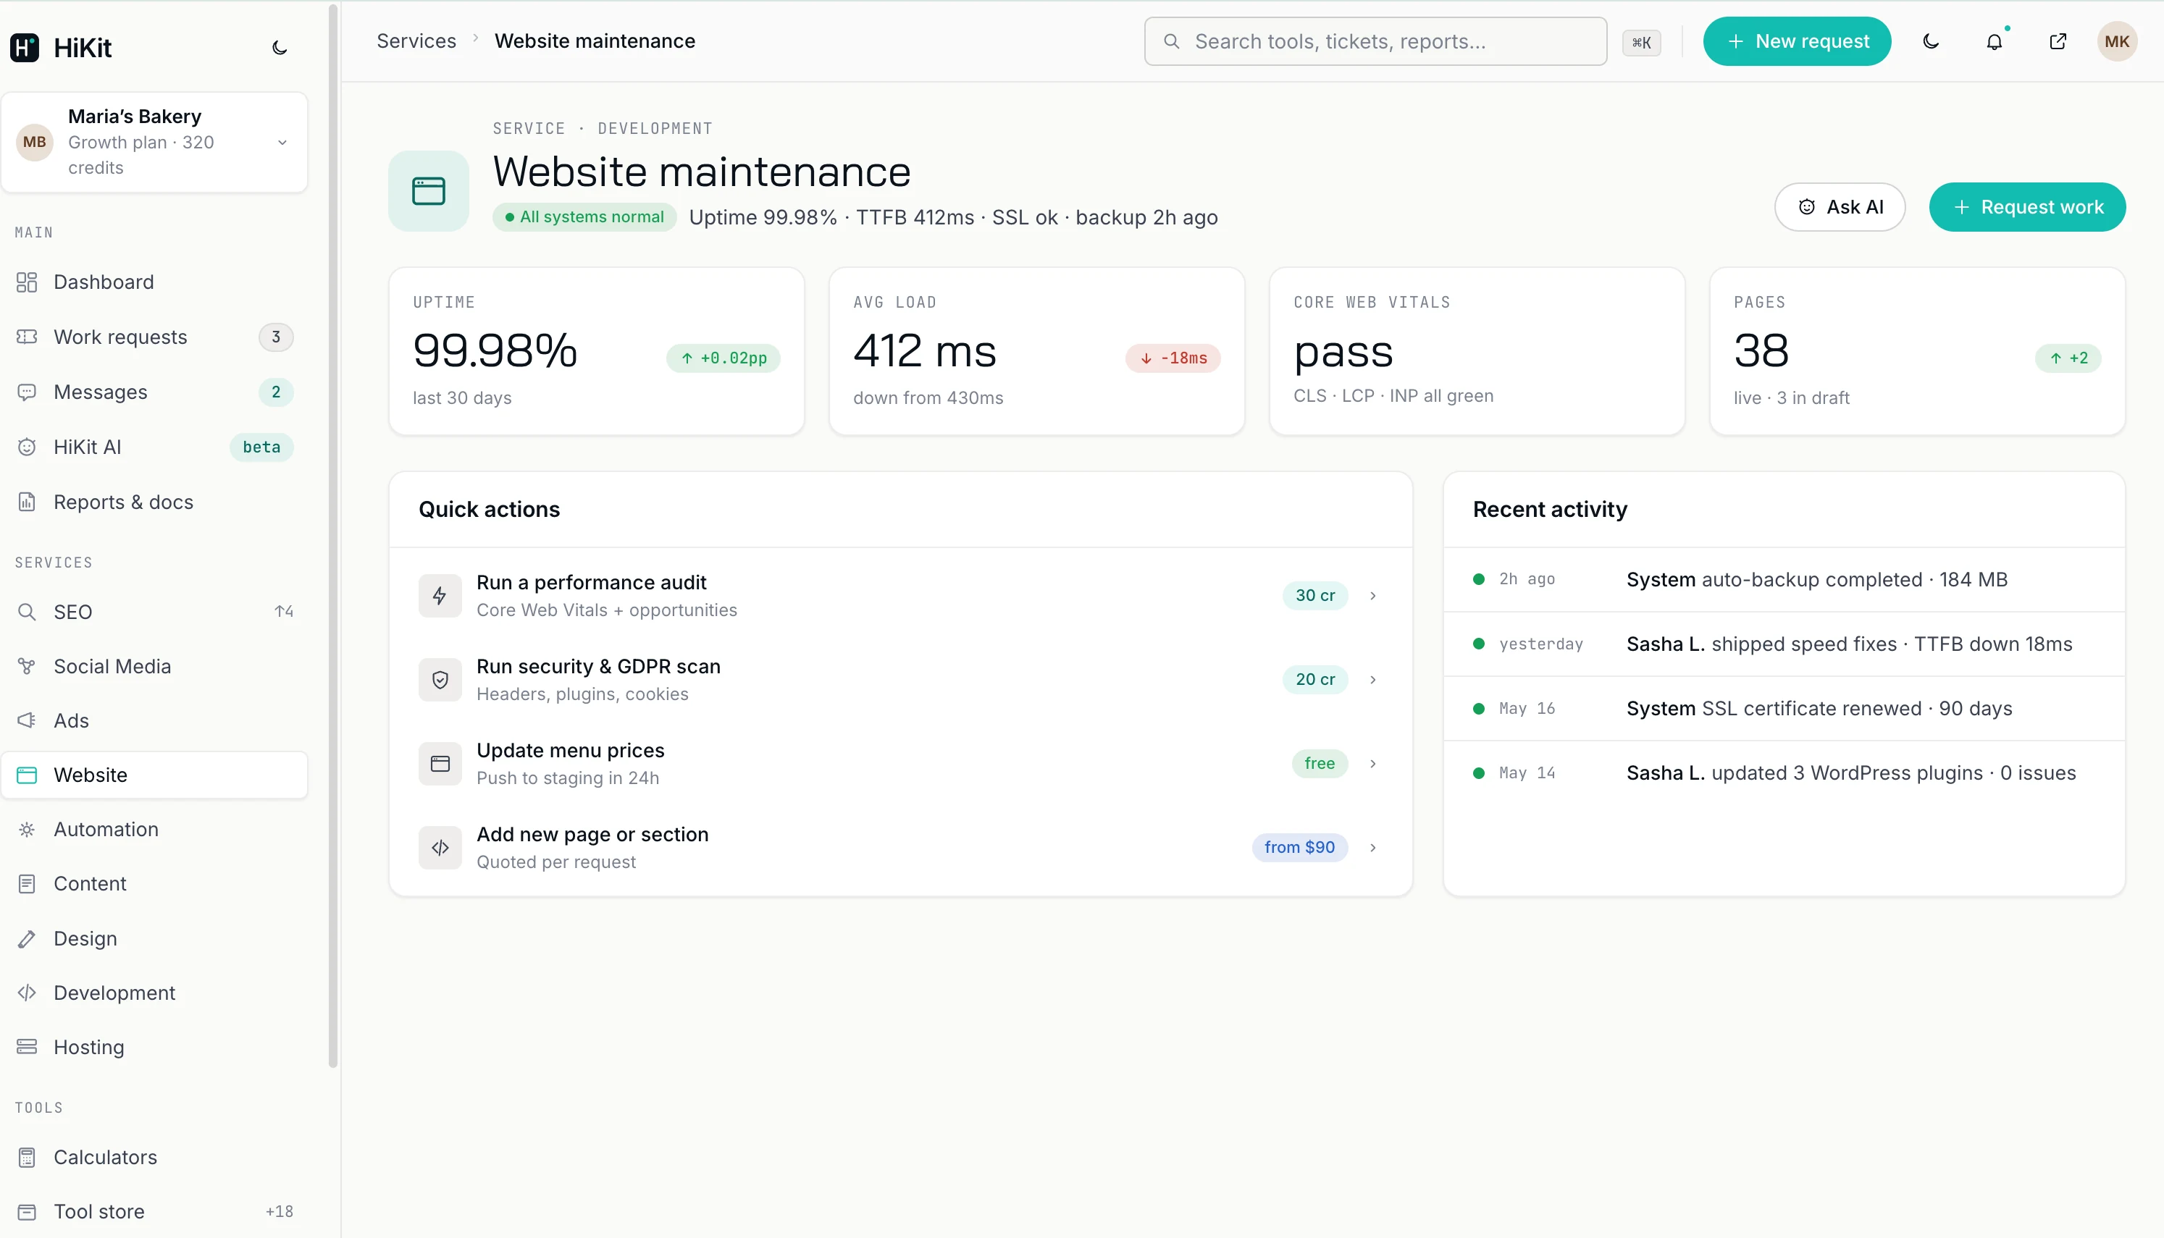This screenshot has width=2164, height=1238.
Task: Open chevron for Update menu prices
Action: [x=1373, y=764]
